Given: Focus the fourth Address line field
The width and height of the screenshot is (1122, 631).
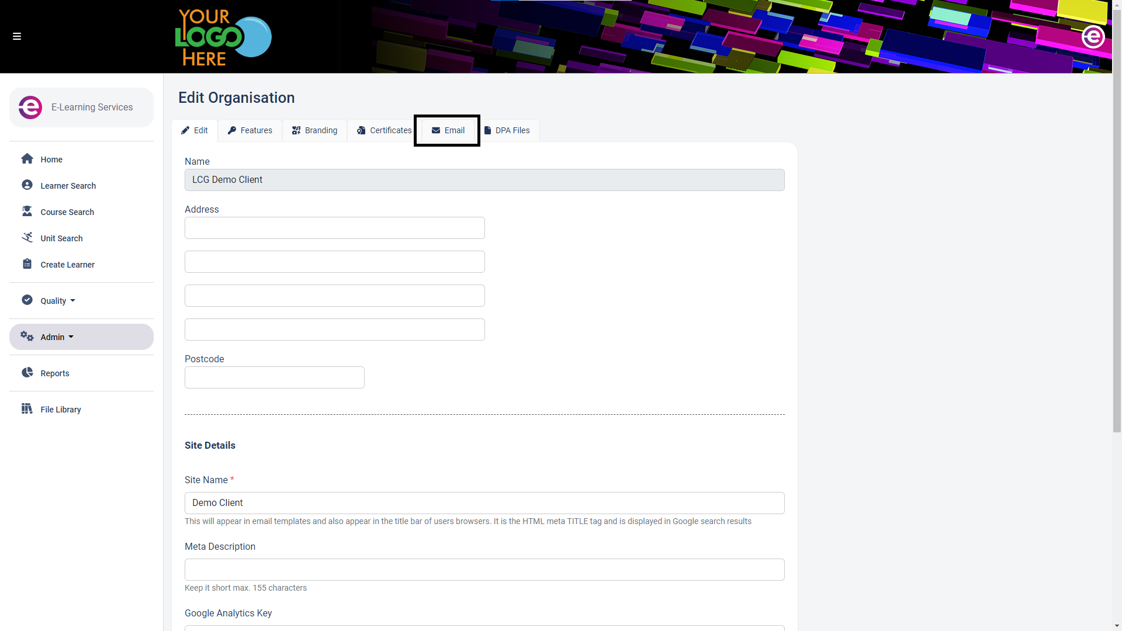Looking at the screenshot, I should click(x=335, y=330).
